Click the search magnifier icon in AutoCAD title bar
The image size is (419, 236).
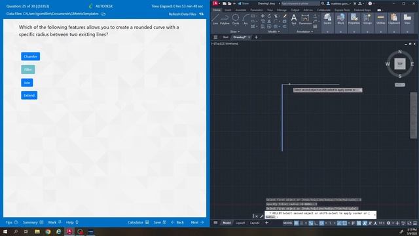click(x=323, y=3)
